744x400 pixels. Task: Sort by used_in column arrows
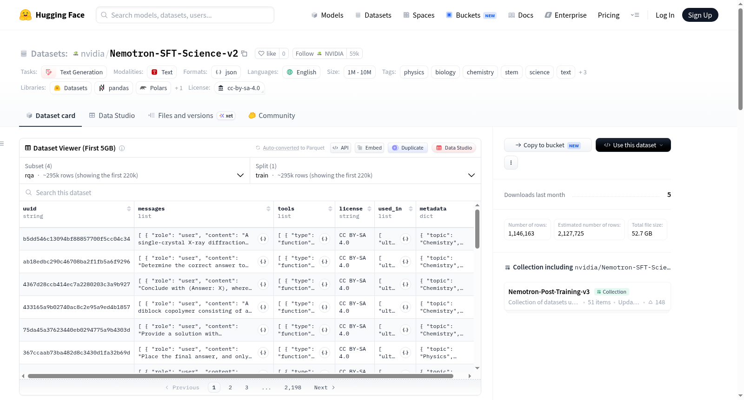411,209
